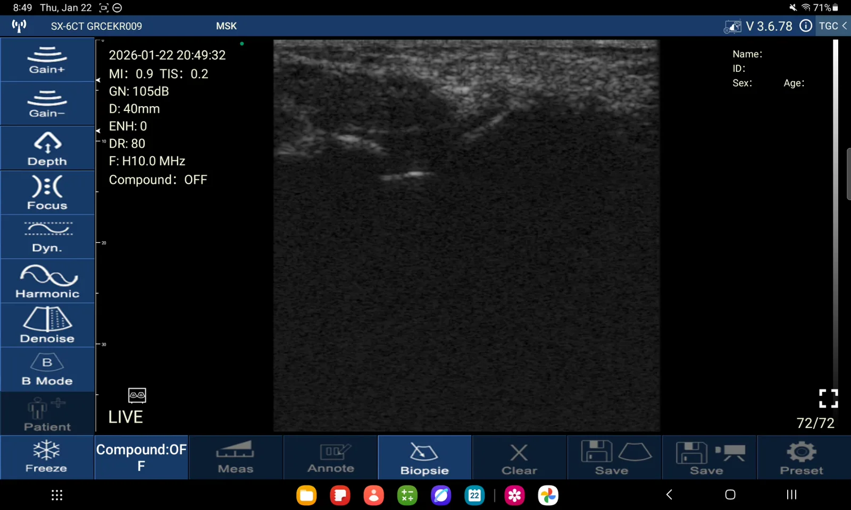Toggle Harmonic imaging
The image size is (851, 510).
(47, 281)
